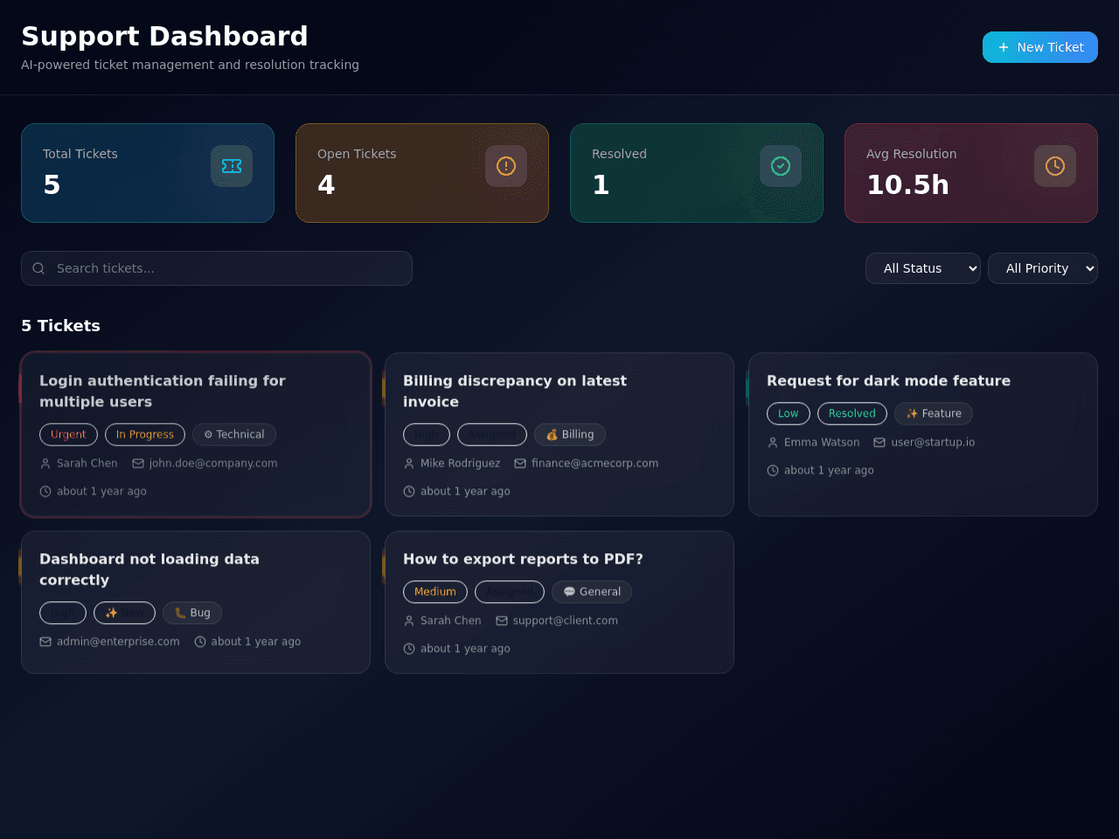Viewport: 1119px width, 839px height.
Task: Click the 5 Tickets heading
Action: [60, 326]
